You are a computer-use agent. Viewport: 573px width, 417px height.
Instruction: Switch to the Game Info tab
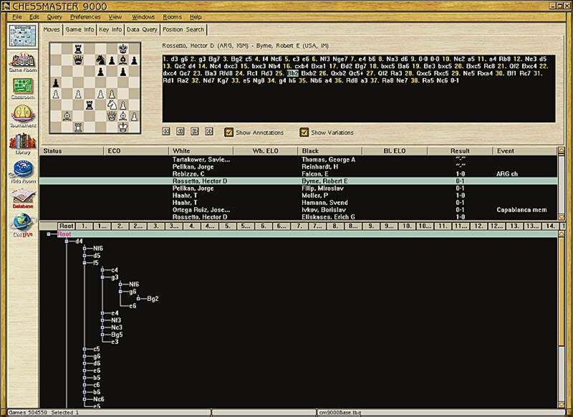(x=80, y=29)
